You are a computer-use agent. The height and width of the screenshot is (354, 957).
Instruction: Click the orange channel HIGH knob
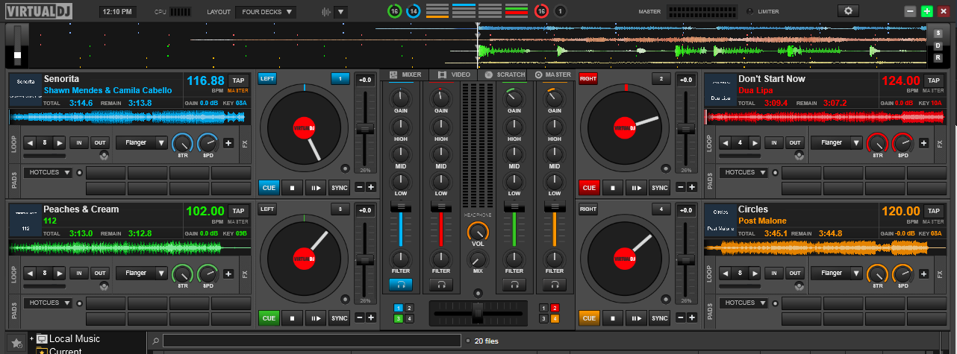pyautogui.click(x=554, y=127)
